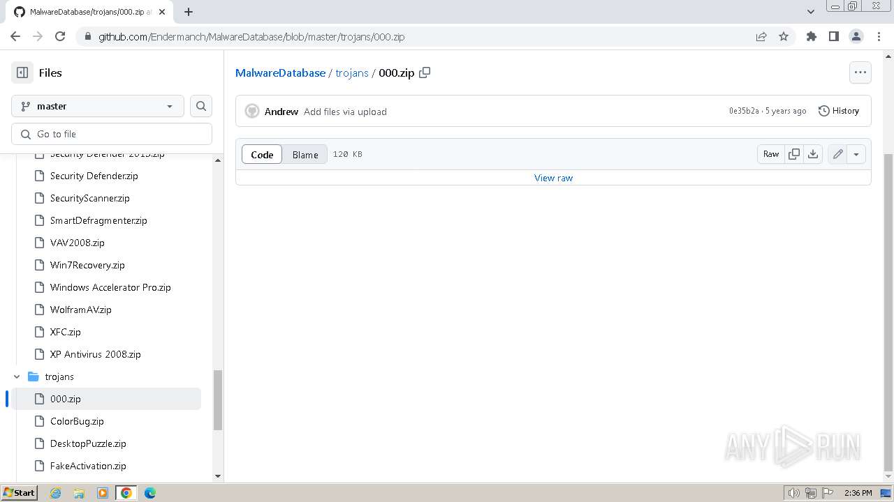Open the master branch dropdown

(x=98, y=106)
